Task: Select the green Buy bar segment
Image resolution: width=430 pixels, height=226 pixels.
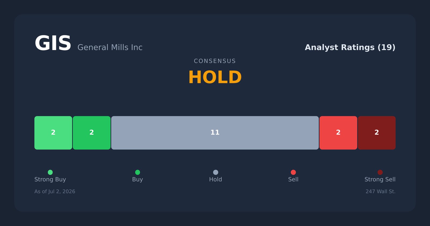Action: (92, 133)
